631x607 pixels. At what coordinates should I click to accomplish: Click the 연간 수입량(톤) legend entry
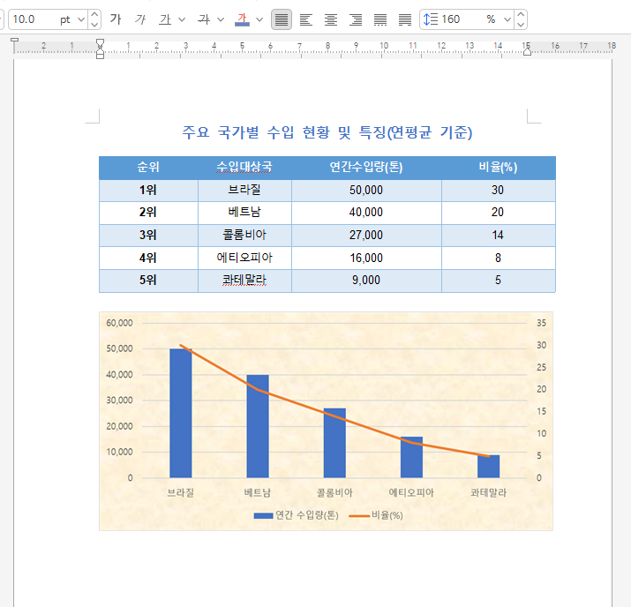click(297, 516)
